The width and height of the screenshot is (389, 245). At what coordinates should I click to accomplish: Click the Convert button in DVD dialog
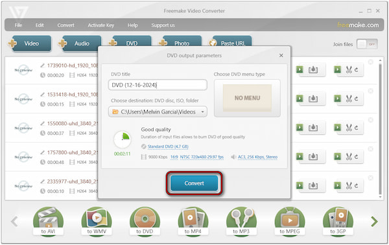pyautogui.click(x=194, y=183)
